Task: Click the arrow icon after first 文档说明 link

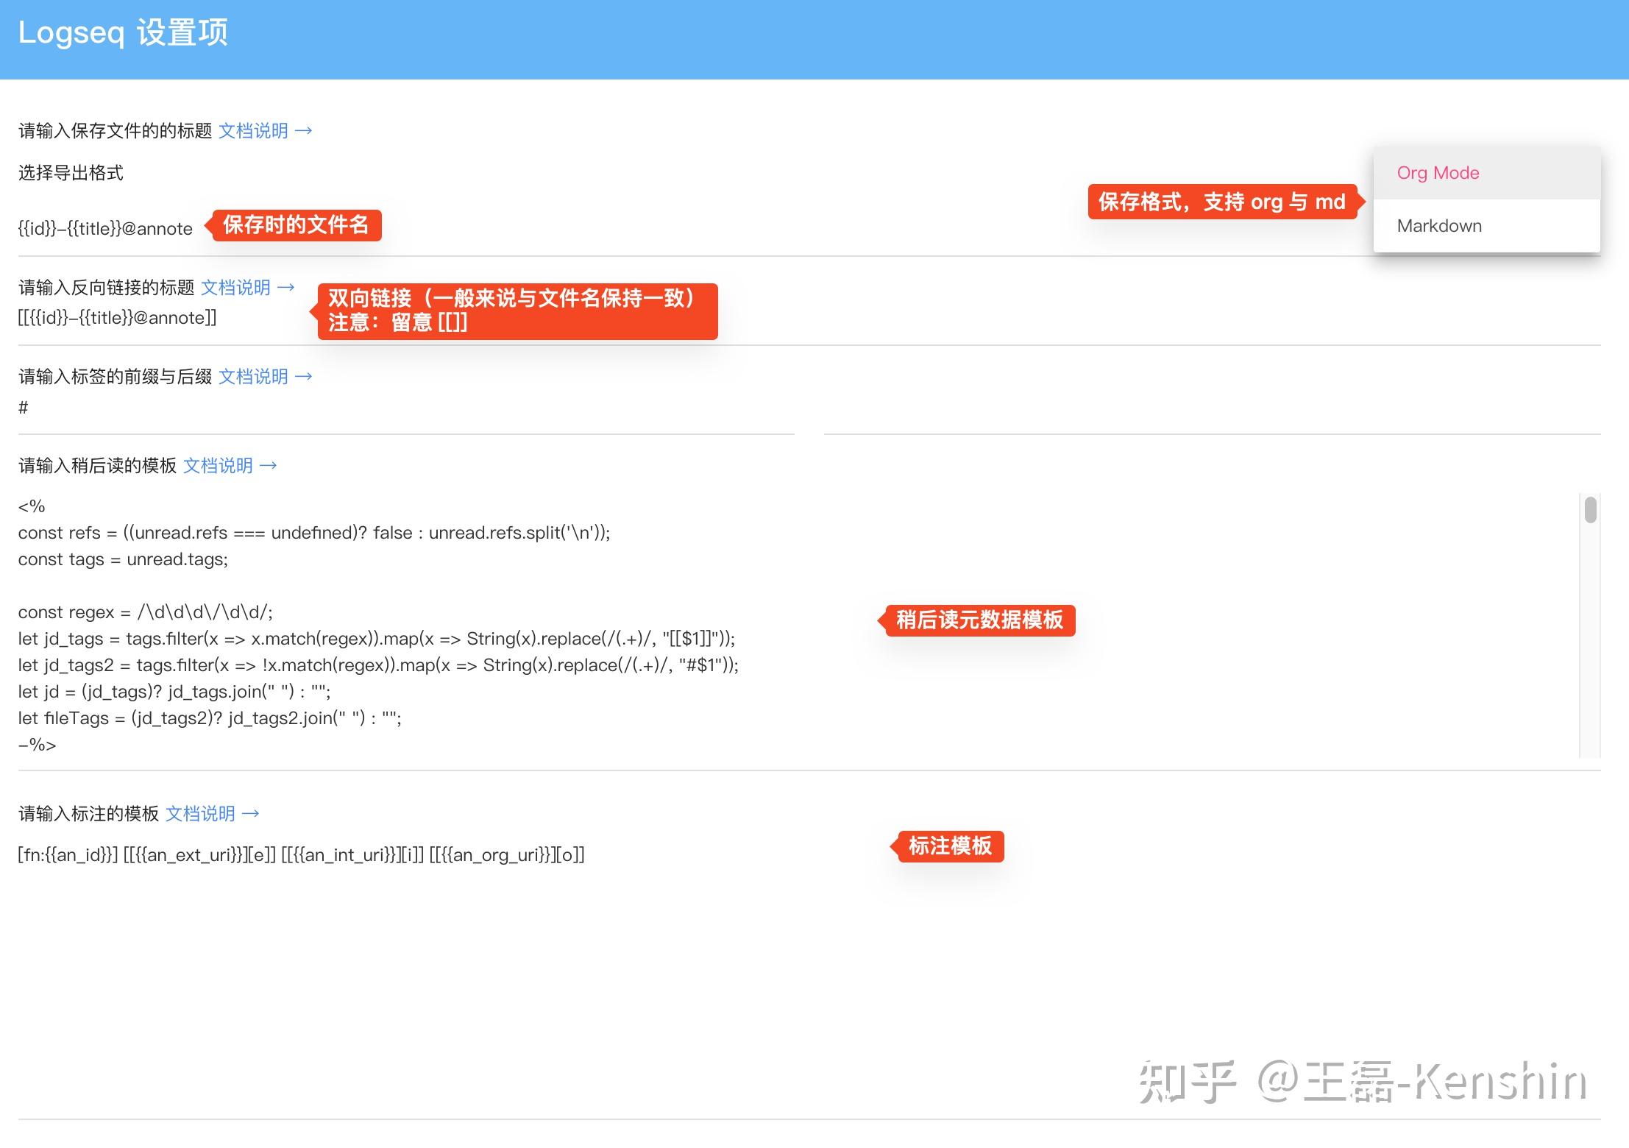Action: point(304,131)
